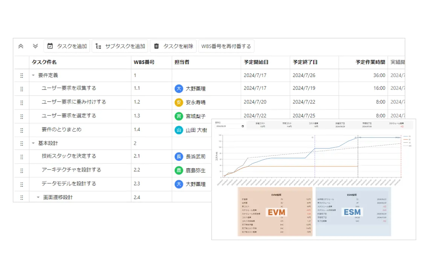The image size is (429, 278).
Task: Click the drag handle beside 技術スタックを決定する
Action: [21, 157]
